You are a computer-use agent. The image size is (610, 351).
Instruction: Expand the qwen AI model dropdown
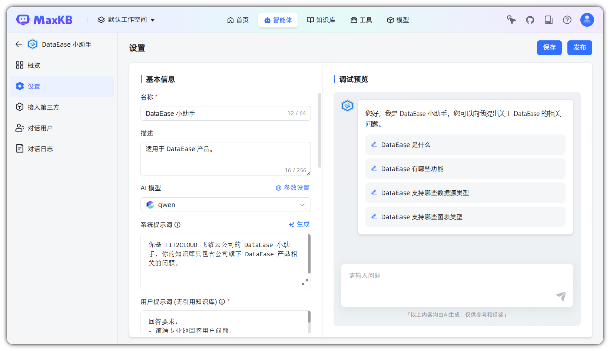tap(225, 205)
